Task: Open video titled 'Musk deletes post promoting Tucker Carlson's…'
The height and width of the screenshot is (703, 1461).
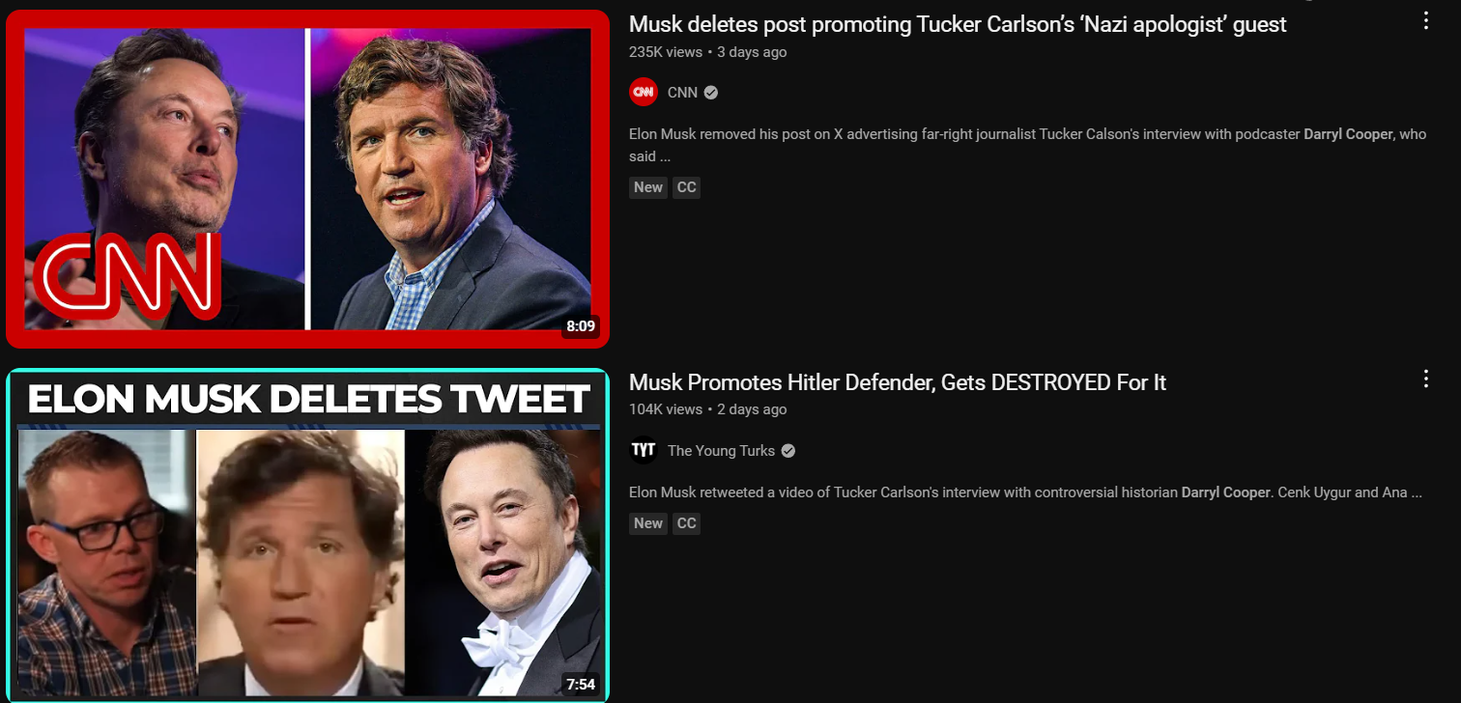Action: point(958,24)
